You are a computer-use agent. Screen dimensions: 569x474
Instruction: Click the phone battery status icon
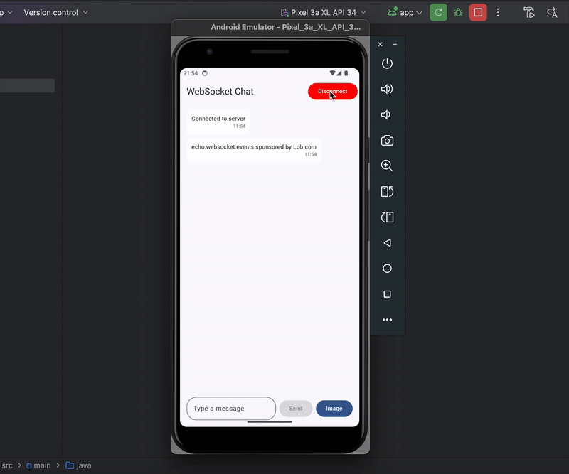[346, 73]
